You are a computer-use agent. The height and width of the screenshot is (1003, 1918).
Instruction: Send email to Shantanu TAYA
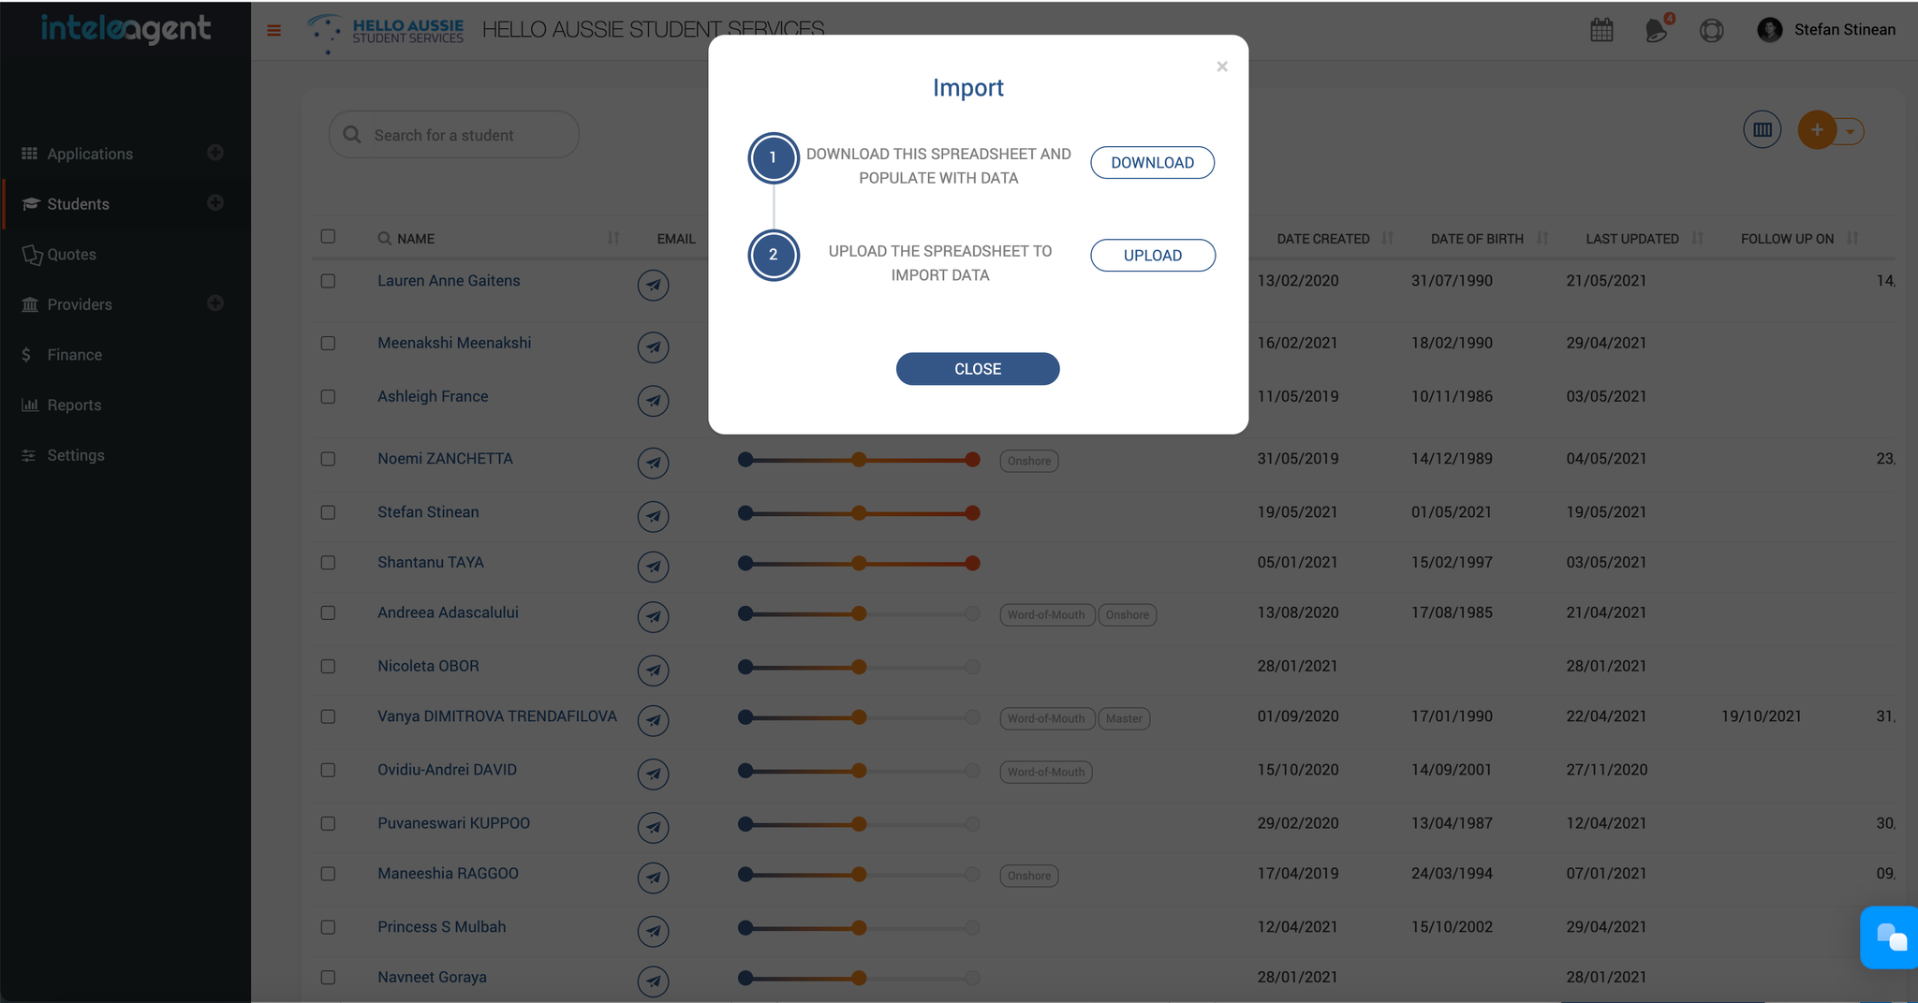(x=653, y=567)
